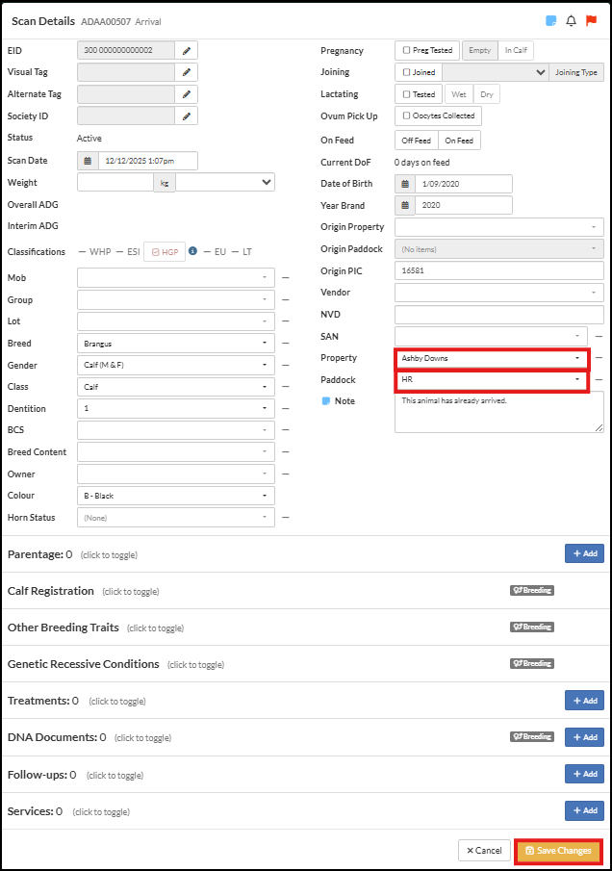Click into the Origin PIC field
The width and height of the screenshot is (612, 871).
coord(498,270)
